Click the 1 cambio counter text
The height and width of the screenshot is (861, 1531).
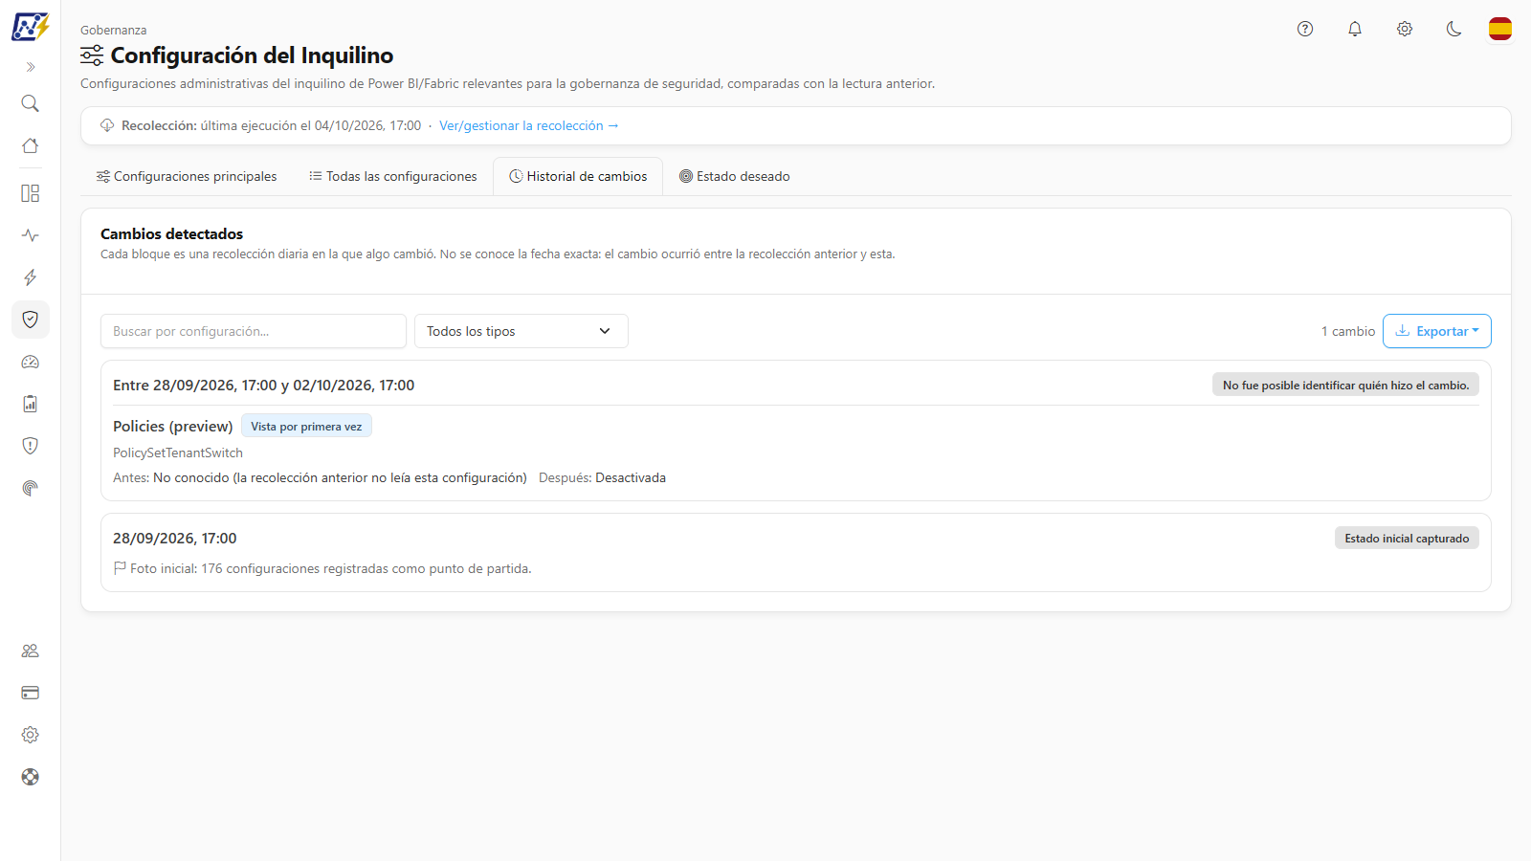point(1348,331)
